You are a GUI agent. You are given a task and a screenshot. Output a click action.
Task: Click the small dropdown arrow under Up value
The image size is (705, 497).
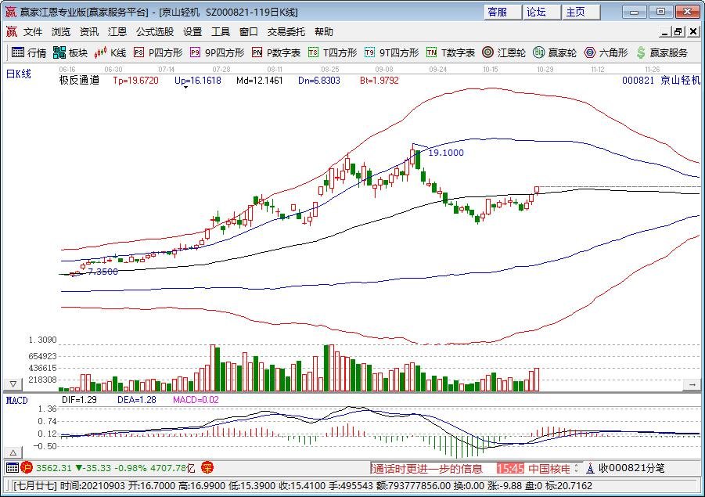coord(185,88)
